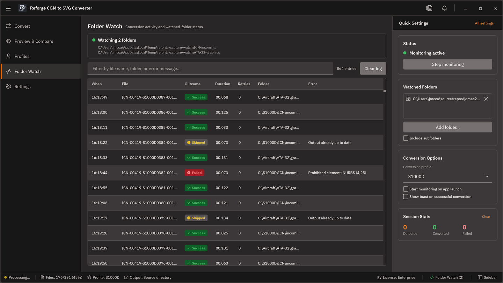Clear the conversion log
Viewport: 503px width, 283px height.
coord(373,68)
